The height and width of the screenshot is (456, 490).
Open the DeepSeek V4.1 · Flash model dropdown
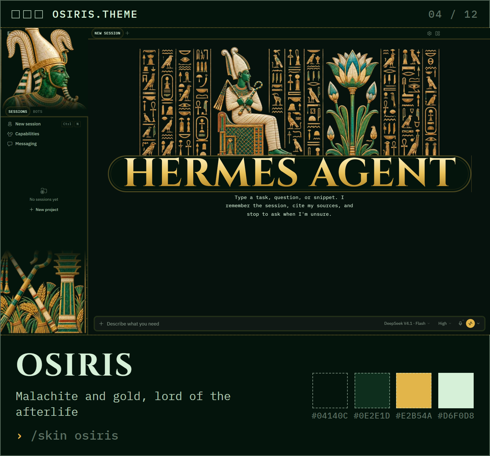407,323
